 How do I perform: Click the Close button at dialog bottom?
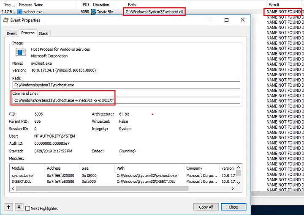click(233, 207)
